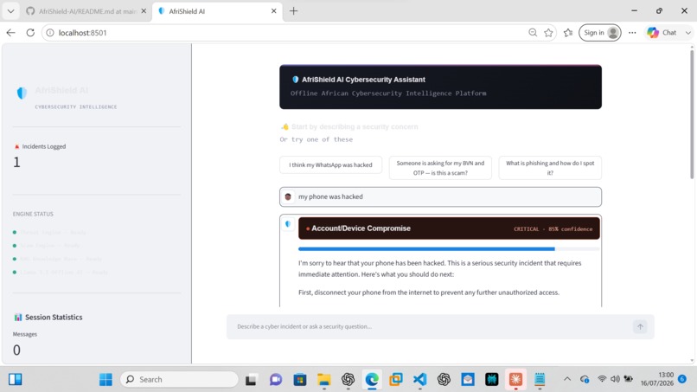Click the 'Session Statistics' heading
697x392 pixels.
pyautogui.click(x=54, y=318)
